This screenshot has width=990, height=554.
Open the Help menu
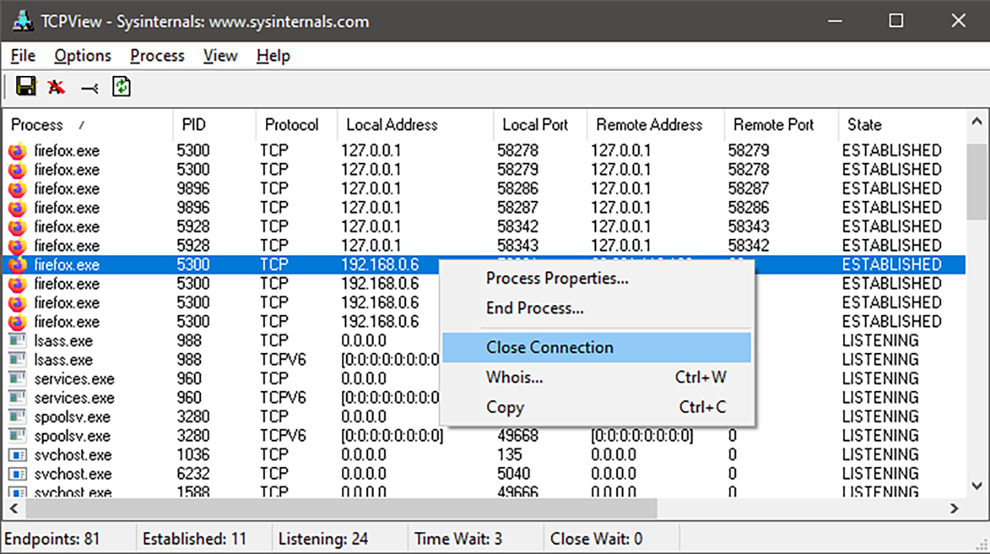tap(274, 56)
